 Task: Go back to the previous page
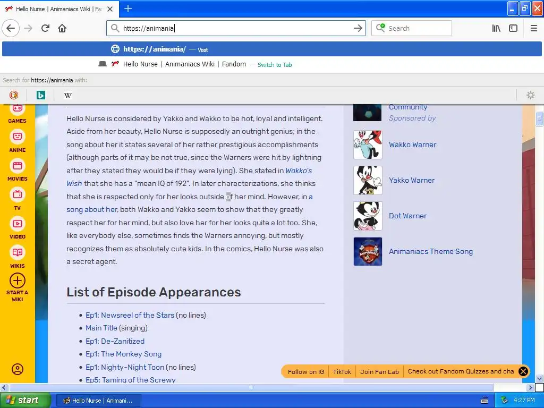tap(11, 28)
